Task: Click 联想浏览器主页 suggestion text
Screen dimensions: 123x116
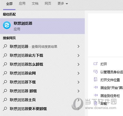Action: 23,100
